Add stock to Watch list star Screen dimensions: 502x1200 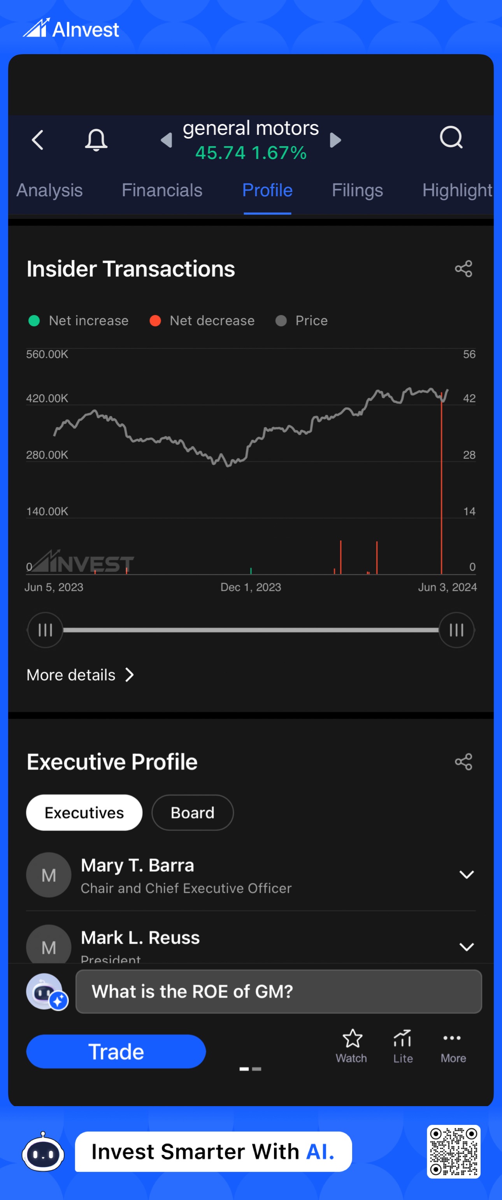352,1046
